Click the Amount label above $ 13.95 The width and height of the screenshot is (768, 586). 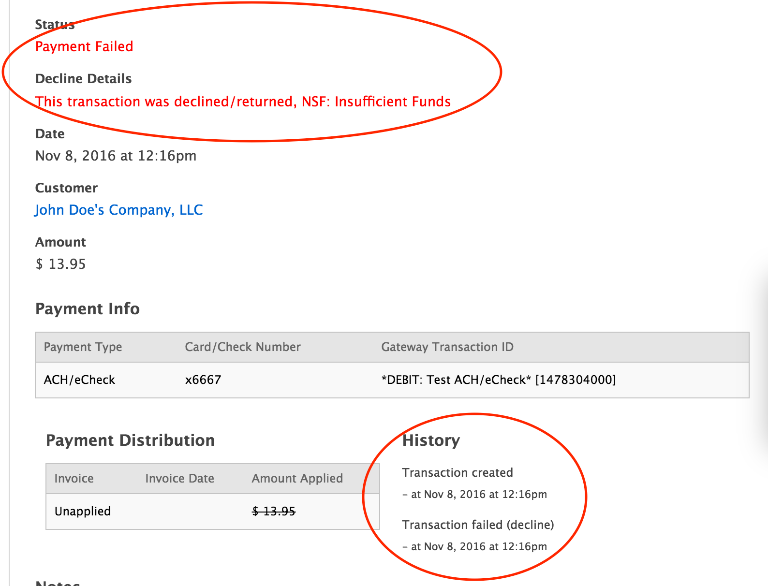pos(60,242)
